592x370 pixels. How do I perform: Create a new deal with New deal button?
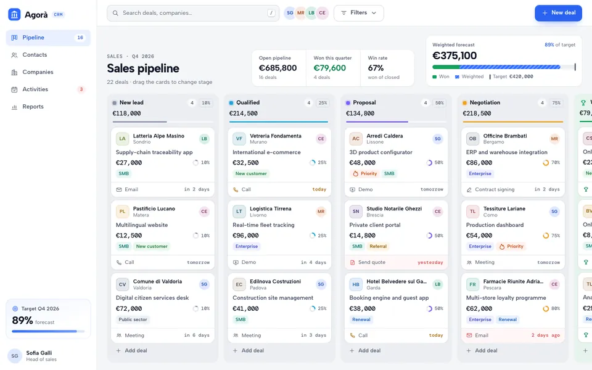558,13
